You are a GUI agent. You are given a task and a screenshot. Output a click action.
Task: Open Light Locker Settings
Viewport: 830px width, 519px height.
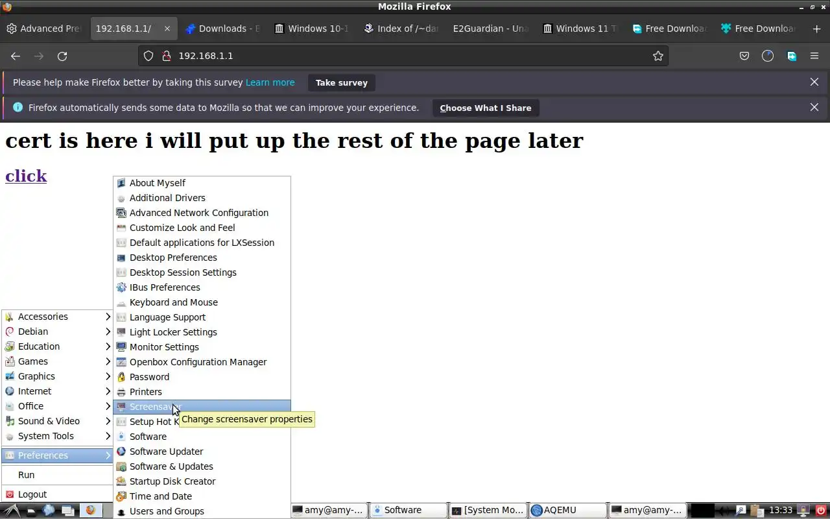(202, 332)
